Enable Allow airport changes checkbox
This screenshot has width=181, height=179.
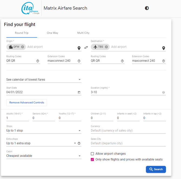click(92, 154)
